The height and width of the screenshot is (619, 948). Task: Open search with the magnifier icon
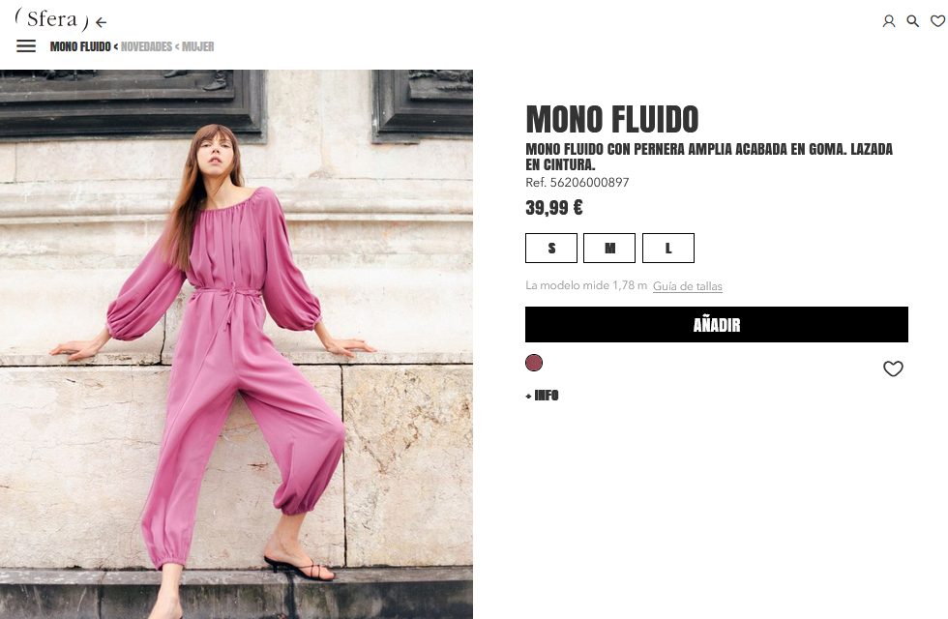pyautogui.click(x=913, y=21)
